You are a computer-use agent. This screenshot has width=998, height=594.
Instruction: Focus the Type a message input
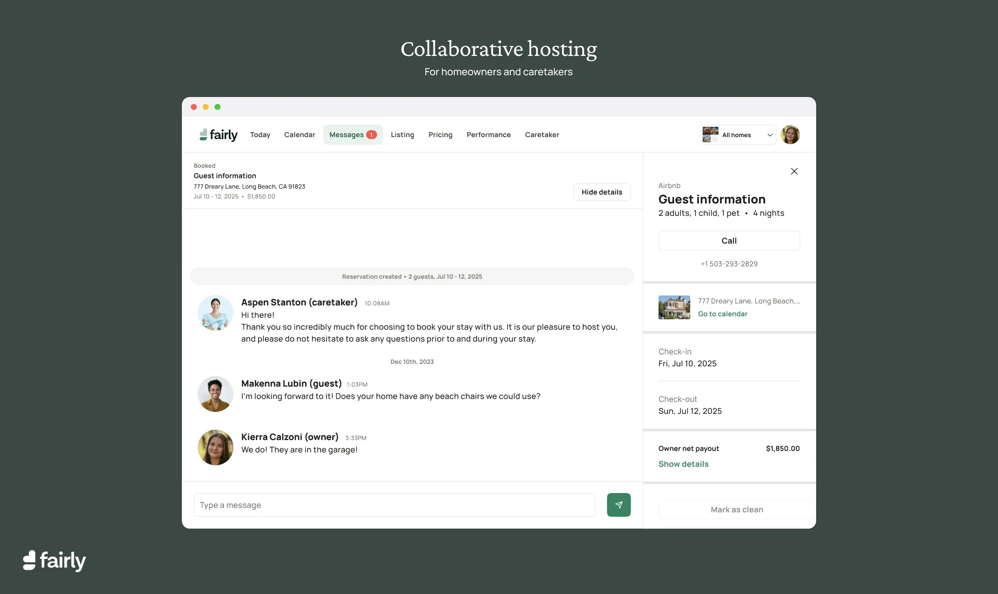(x=394, y=505)
